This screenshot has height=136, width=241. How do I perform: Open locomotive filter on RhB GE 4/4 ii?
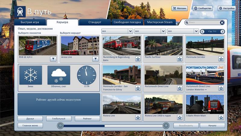tap(53, 59)
